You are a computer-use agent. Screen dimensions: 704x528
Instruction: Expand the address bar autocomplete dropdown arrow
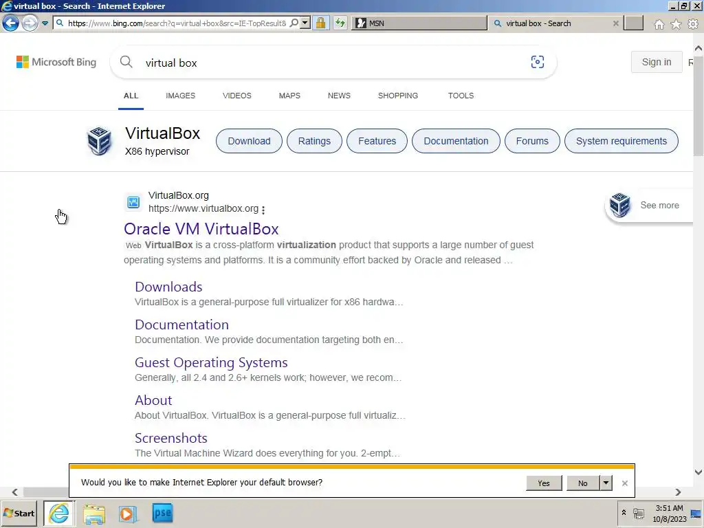tap(305, 23)
